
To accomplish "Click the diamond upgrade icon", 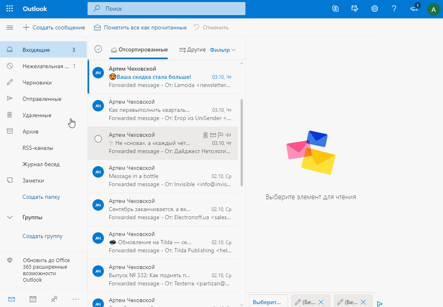I will (10, 260).
